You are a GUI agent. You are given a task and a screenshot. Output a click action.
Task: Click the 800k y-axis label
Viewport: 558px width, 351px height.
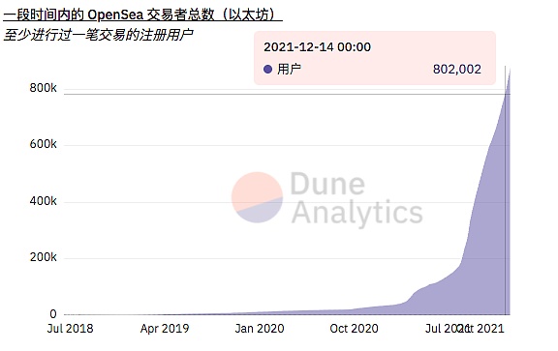click(43, 88)
